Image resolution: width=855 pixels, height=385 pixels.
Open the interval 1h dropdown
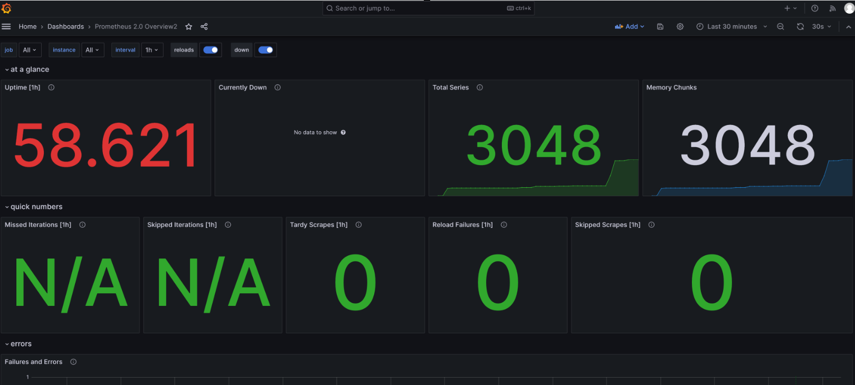pyautogui.click(x=152, y=50)
